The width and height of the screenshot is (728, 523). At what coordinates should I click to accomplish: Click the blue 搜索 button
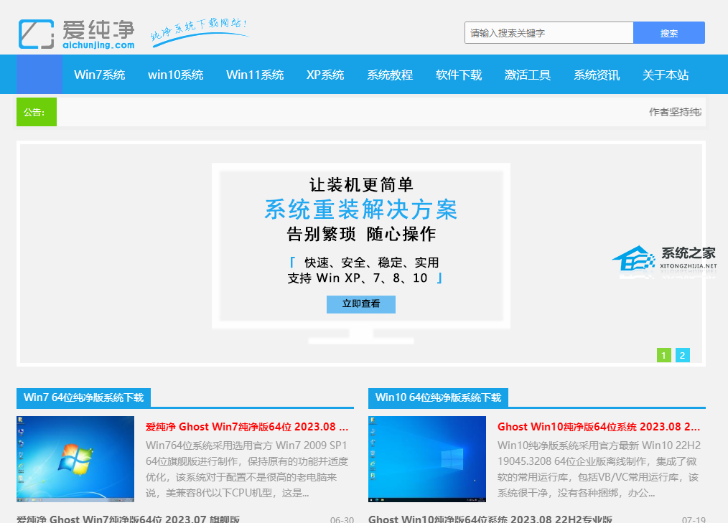669,33
